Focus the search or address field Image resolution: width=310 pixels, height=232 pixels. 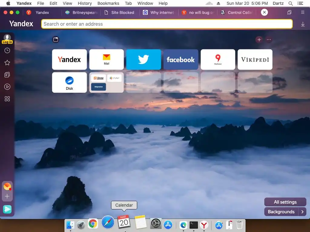click(167, 24)
